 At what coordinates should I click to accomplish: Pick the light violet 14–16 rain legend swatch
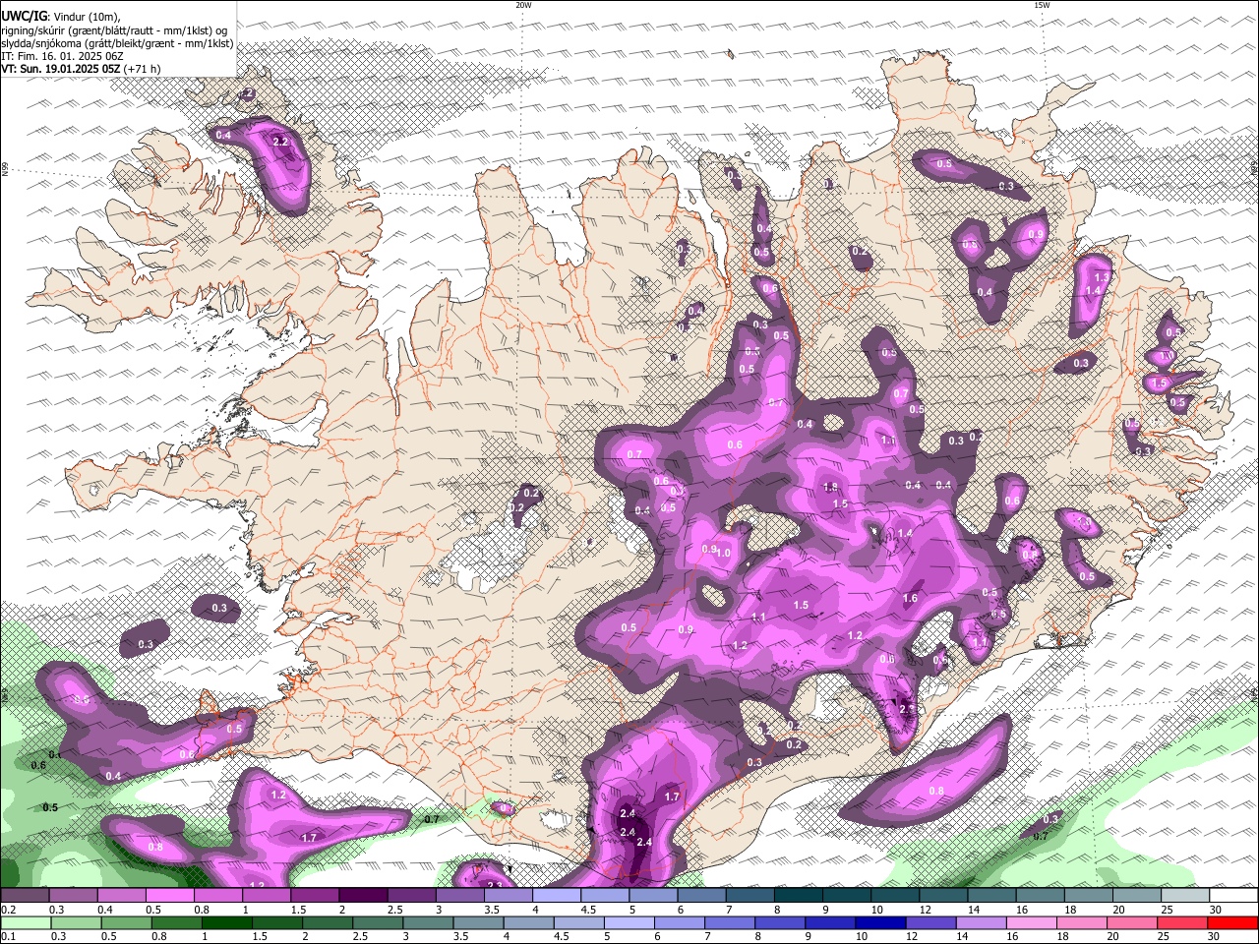[x=980, y=922]
